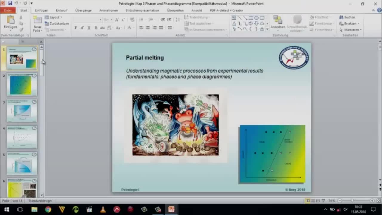Adjust the zoom slider handle
This screenshot has height=215, width=382.
352,201
